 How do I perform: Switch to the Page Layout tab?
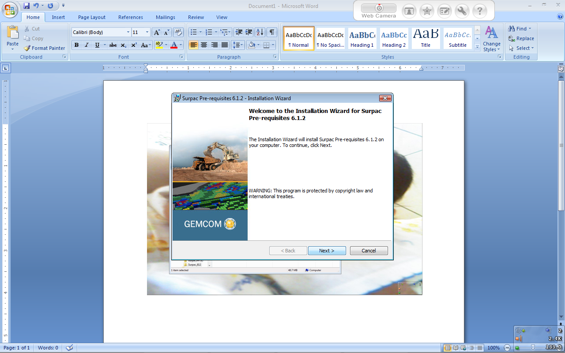tap(92, 17)
